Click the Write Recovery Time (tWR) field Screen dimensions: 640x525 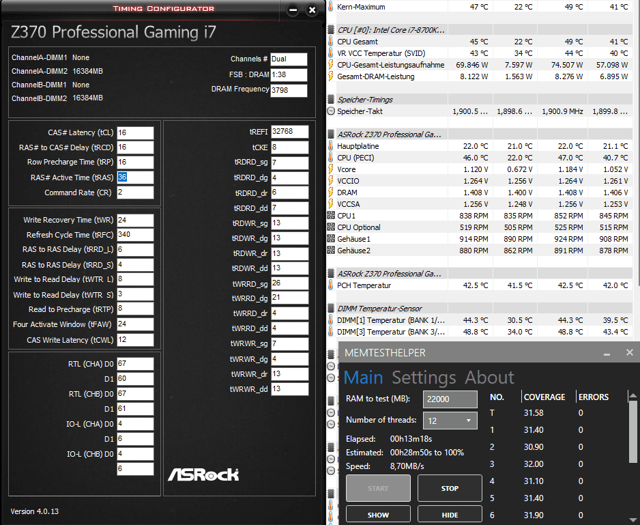coord(135,221)
